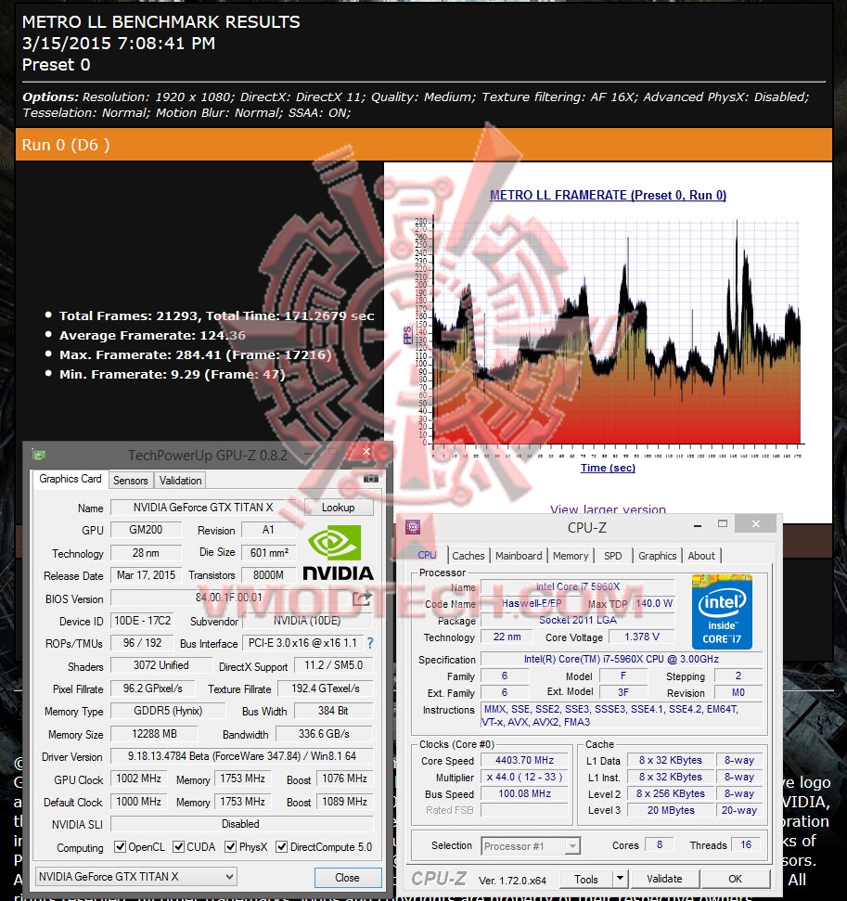Click the OK button in CPU-Z
847x901 pixels.
point(735,879)
